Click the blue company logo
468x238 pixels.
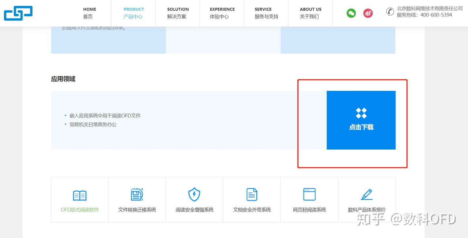[18, 13]
